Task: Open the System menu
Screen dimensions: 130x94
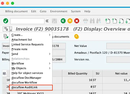Action: point(76,11)
